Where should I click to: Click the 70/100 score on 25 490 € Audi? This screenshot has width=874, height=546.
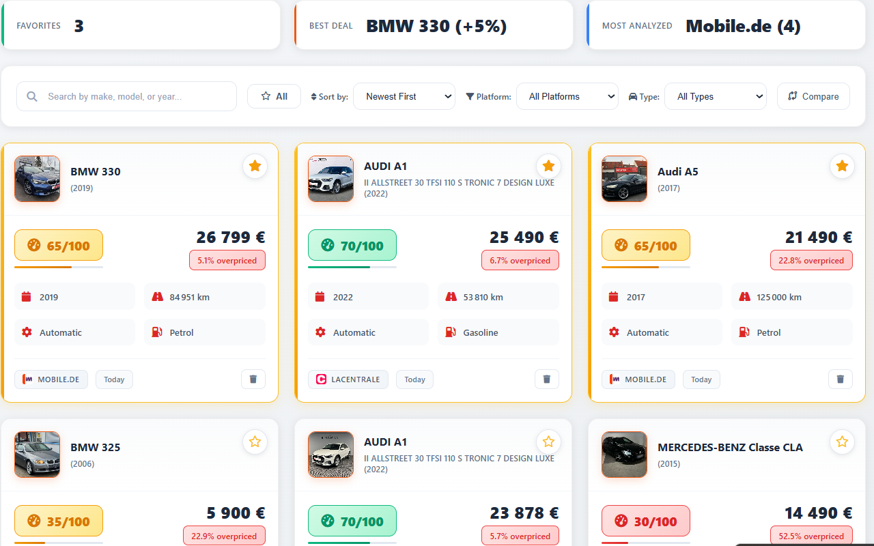tap(352, 245)
